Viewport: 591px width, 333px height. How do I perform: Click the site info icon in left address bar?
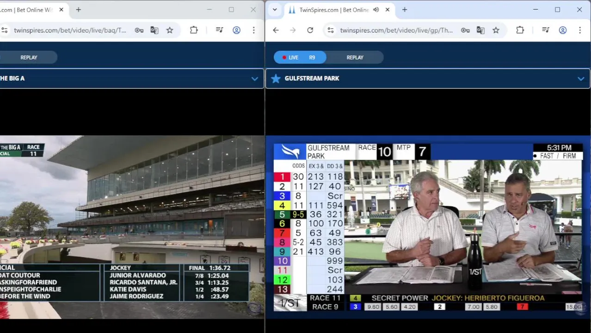tap(4, 30)
